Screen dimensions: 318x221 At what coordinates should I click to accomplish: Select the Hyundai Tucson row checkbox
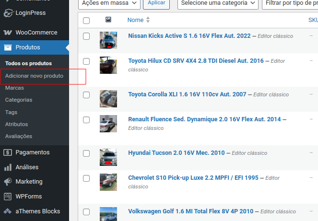(86, 153)
